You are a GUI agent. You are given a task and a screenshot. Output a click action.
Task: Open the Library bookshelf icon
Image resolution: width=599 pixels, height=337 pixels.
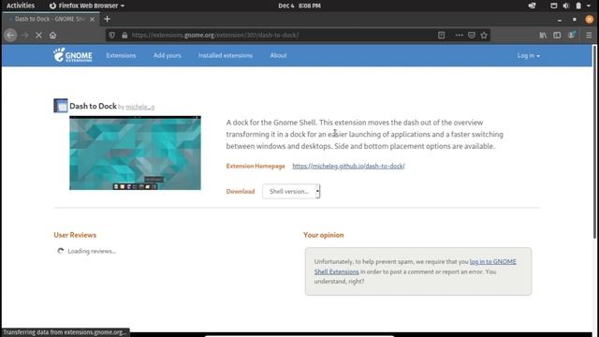point(543,36)
